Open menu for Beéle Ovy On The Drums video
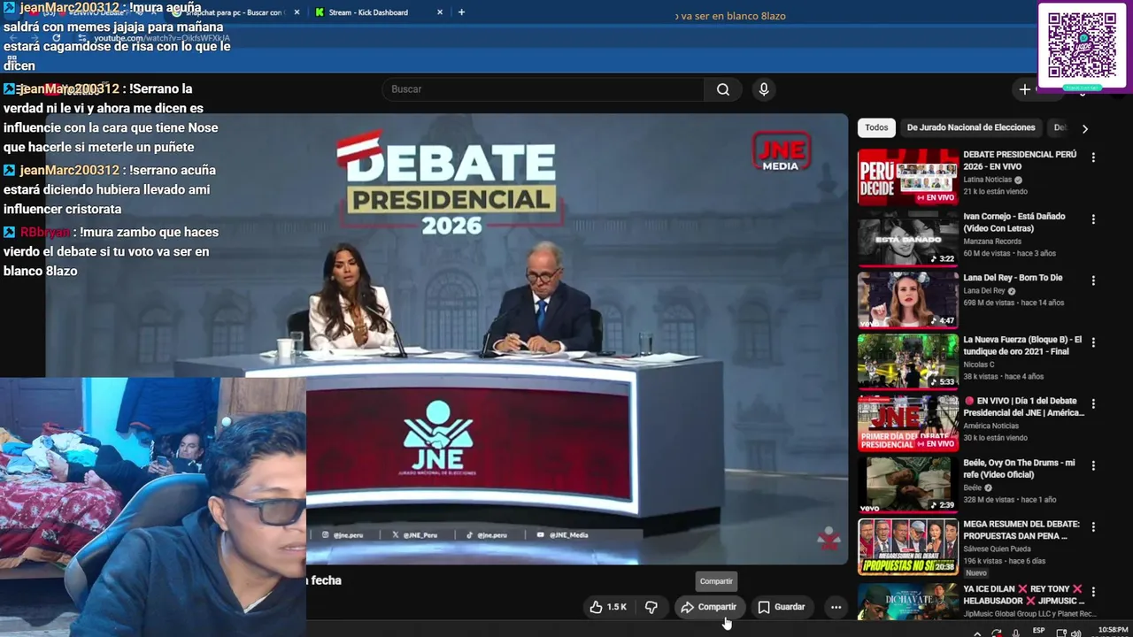This screenshot has height=637, width=1133. pos(1093,465)
